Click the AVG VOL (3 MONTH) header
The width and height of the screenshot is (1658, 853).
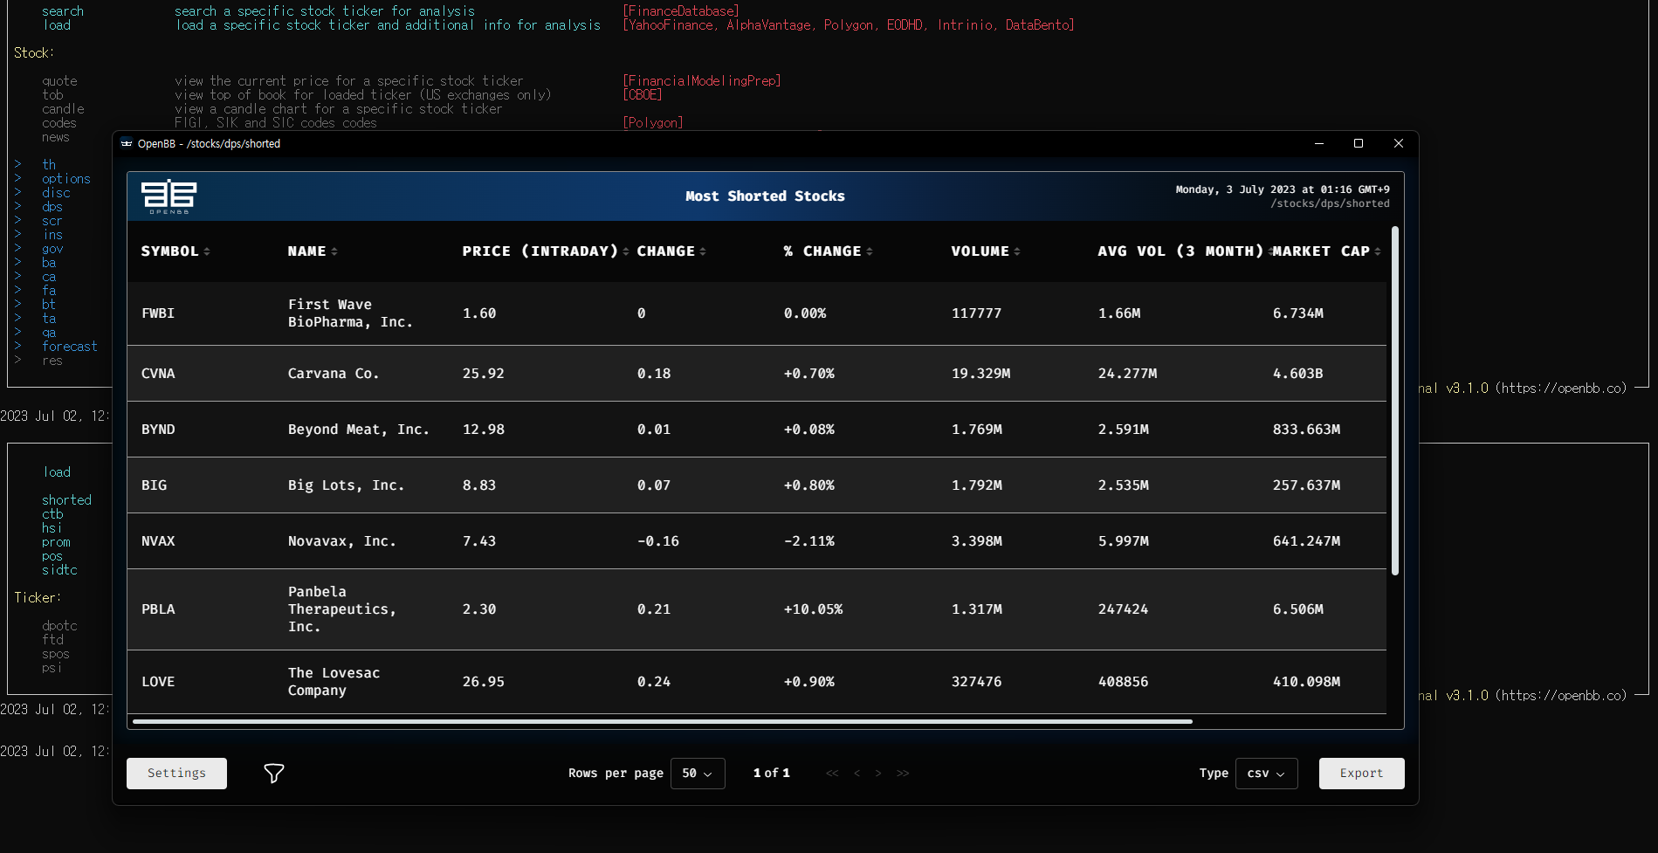[1180, 251]
